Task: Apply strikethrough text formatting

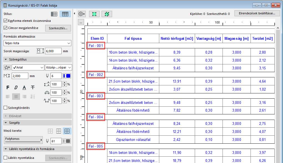Action: [x=33, y=88]
